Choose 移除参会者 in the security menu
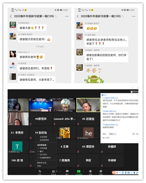Screen dimensions: 146x183 tap(42, 163)
